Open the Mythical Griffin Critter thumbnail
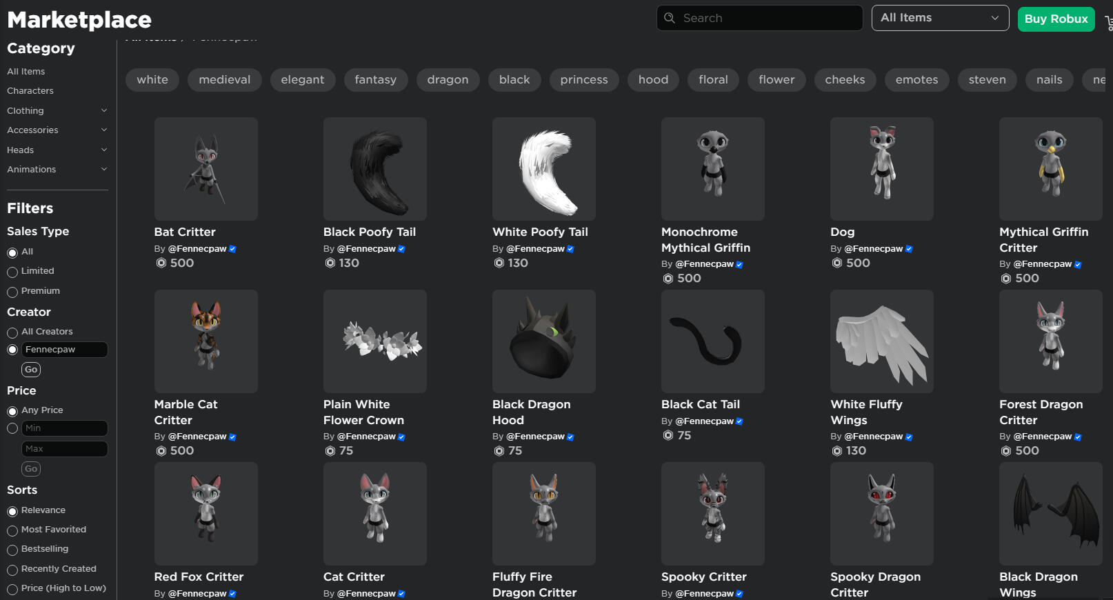1113x600 pixels. [x=1051, y=169]
